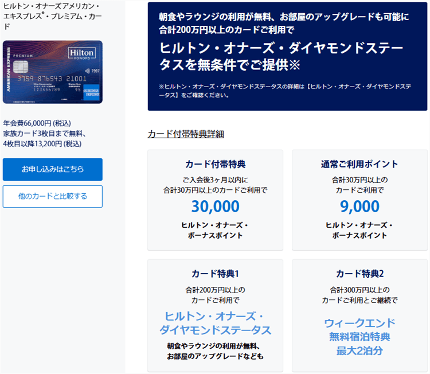Open the カード付帯特典詳細 link
Viewport: 430px width, 374px height.
pyautogui.click(x=185, y=134)
